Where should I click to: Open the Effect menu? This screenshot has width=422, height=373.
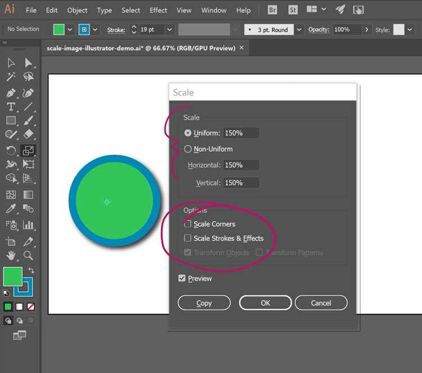coord(158,10)
